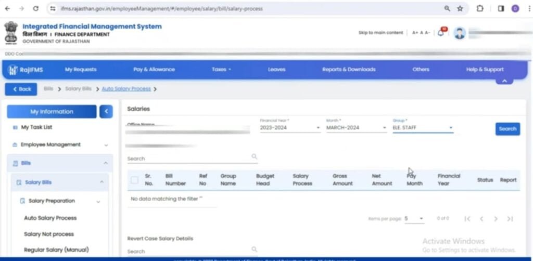Open Reports & Downloads menu
The width and height of the screenshot is (533, 261).
[349, 70]
